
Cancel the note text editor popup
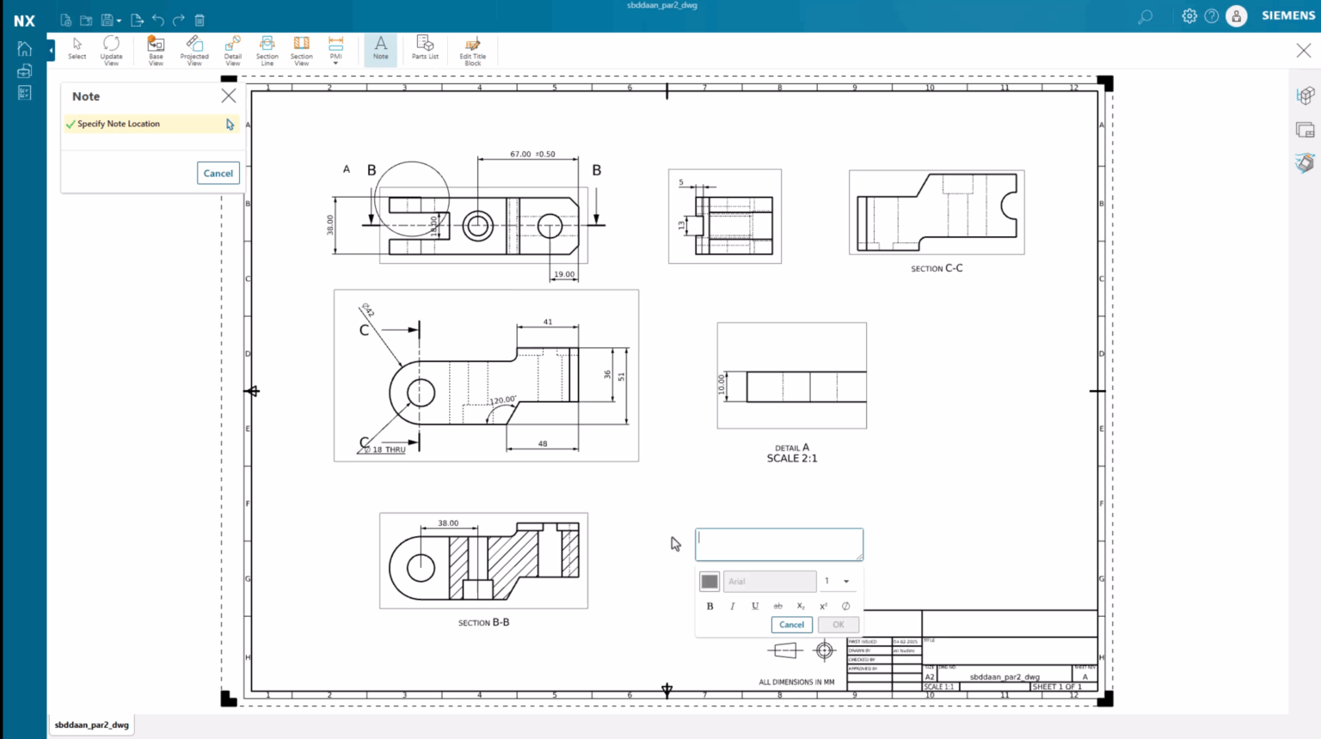click(791, 625)
